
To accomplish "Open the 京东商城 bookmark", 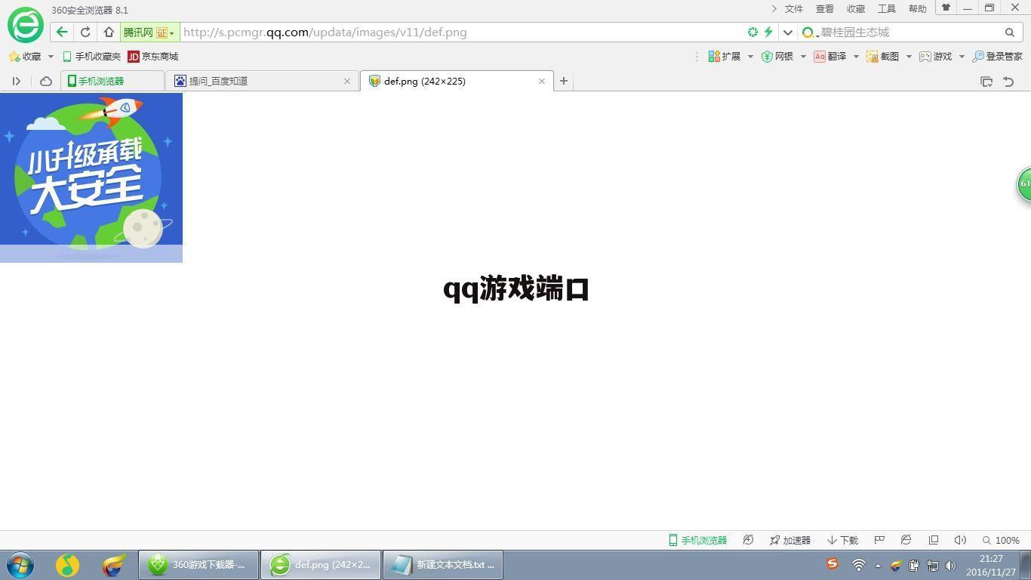I will point(153,57).
